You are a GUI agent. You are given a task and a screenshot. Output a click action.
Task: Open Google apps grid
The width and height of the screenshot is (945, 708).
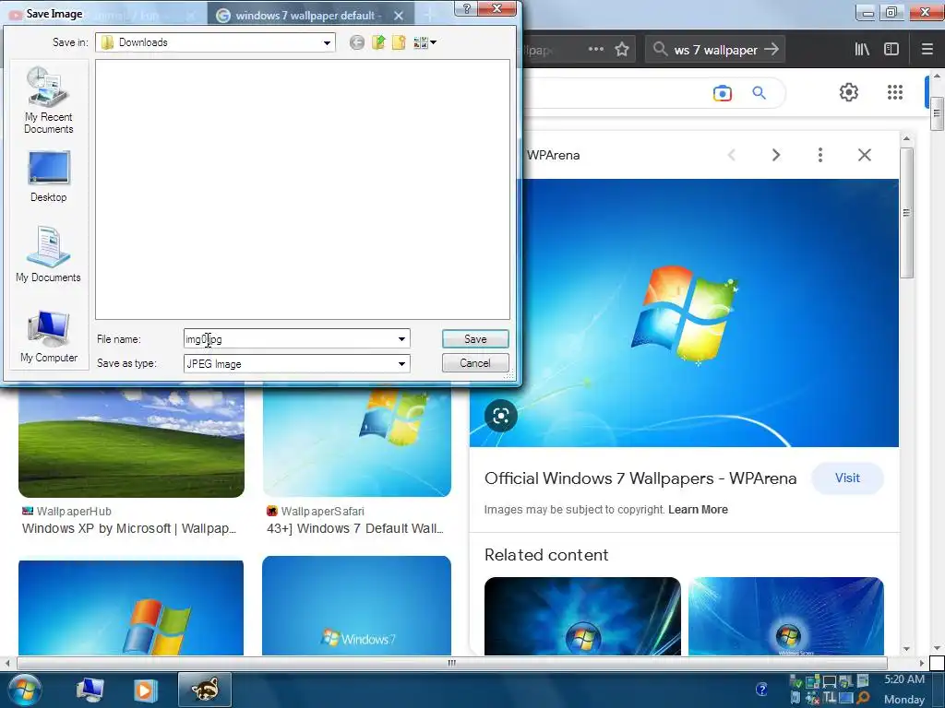(x=895, y=92)
